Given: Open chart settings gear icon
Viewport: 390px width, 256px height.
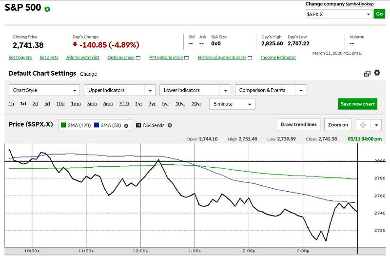Looking at the screenshot, I should coord(377,73).
